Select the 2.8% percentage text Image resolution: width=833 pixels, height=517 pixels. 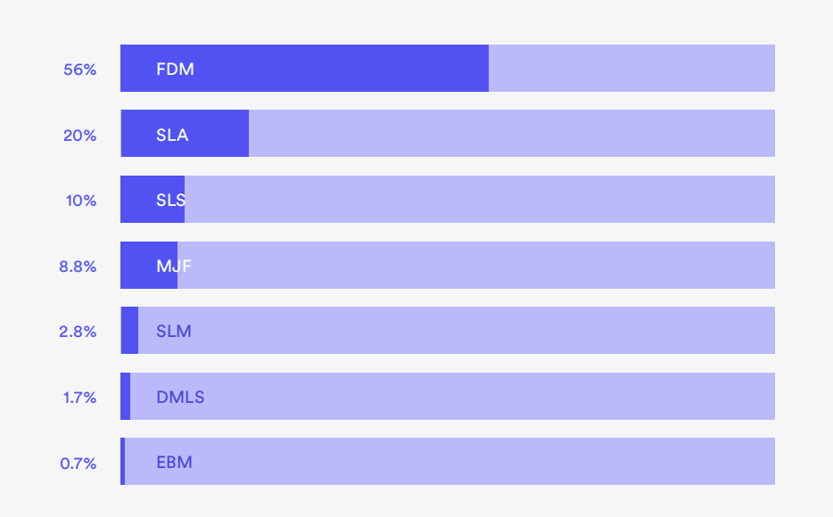(78, 331)
